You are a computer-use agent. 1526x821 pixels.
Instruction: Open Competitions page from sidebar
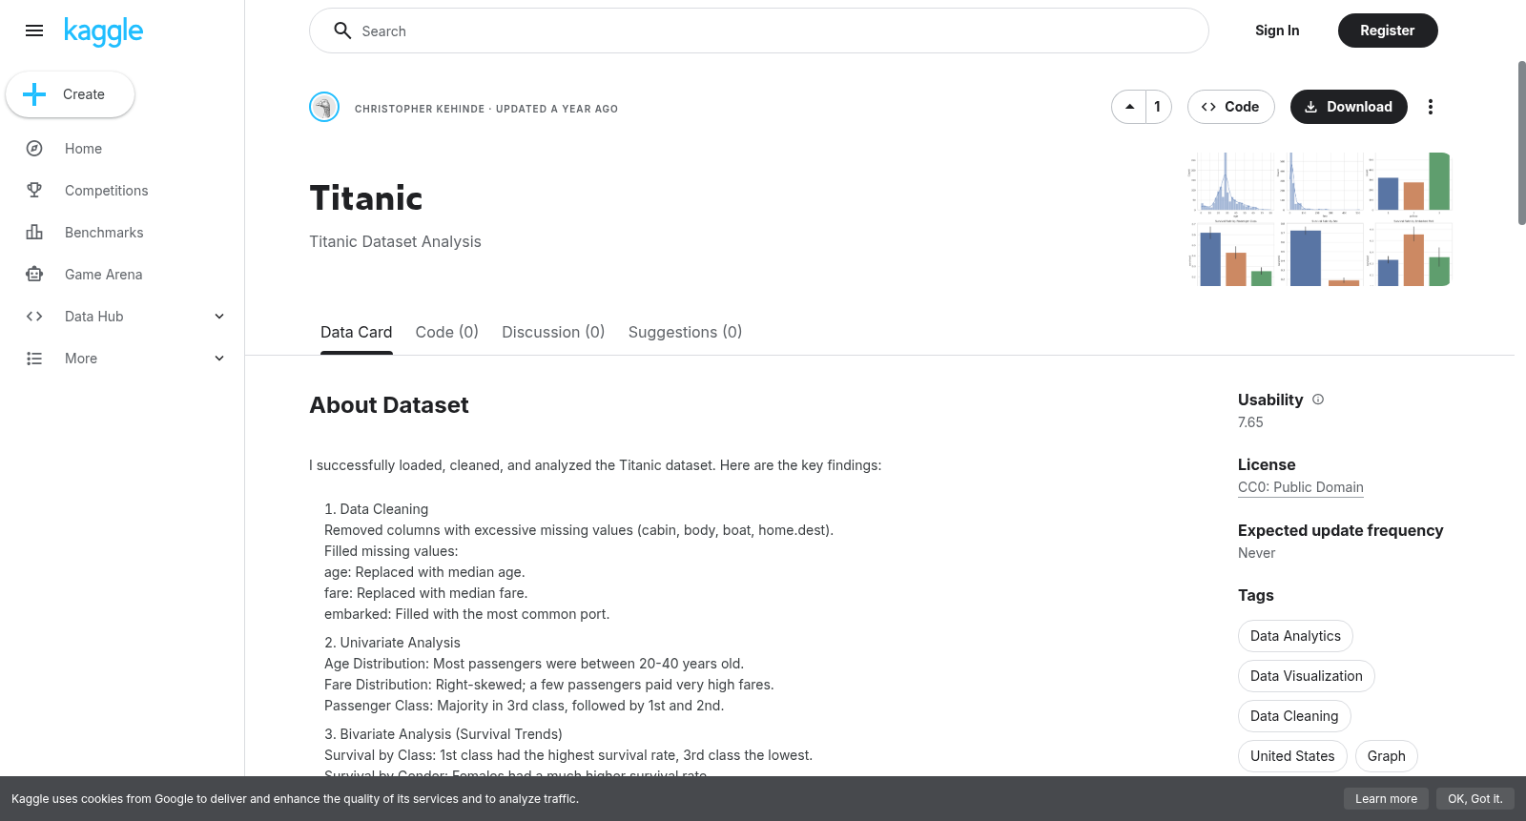[x=107, y=191]
